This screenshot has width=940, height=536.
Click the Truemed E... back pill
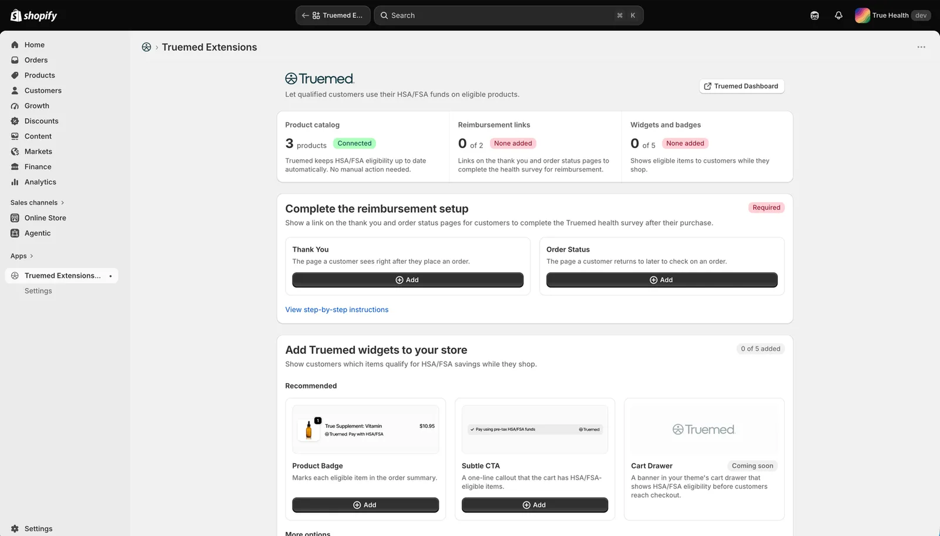pyautogui.click(x=333, y=15)
